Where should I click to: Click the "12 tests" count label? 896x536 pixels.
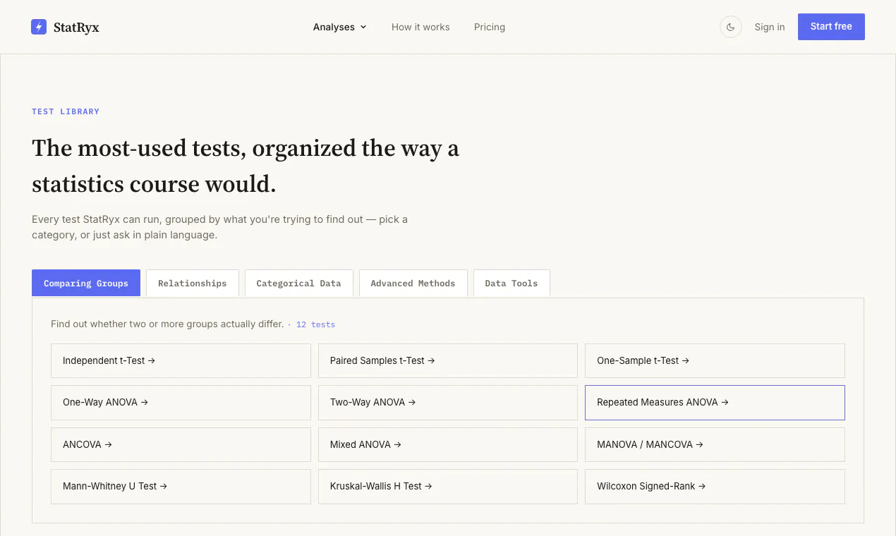tap(315, 324)
